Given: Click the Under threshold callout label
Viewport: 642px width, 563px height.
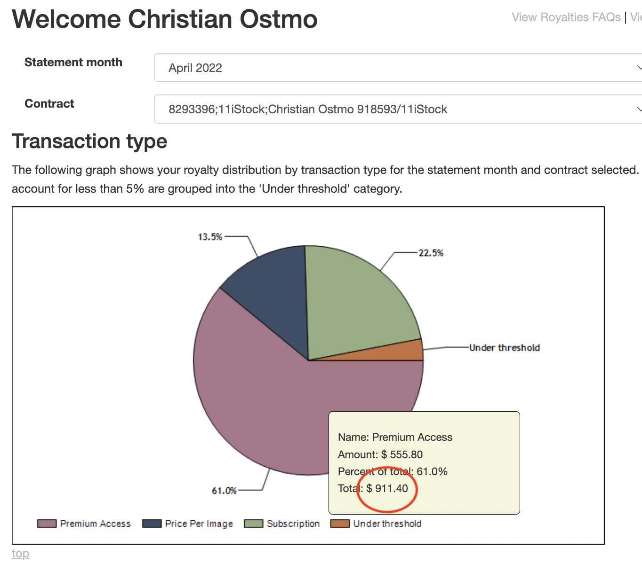Looking at the screenshot, I should pos(505,348).
